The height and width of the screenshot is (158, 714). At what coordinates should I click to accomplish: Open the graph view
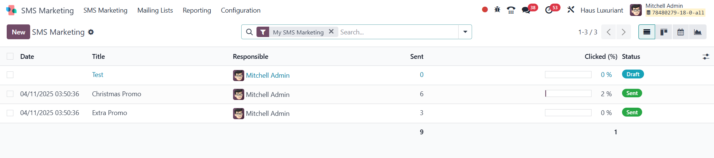[x=698, y=32]
